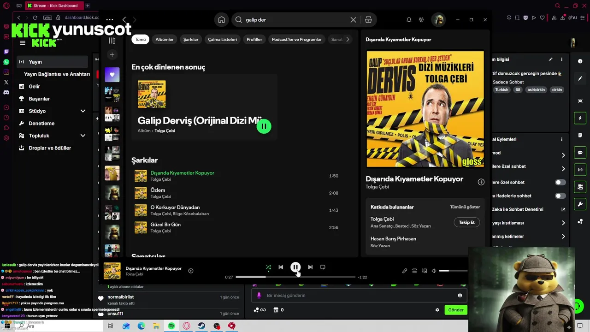Screen dimensions: 590x332
Task: Click the Takip Et button for Tolga Çebi
Action: click(x=467, y=222)
